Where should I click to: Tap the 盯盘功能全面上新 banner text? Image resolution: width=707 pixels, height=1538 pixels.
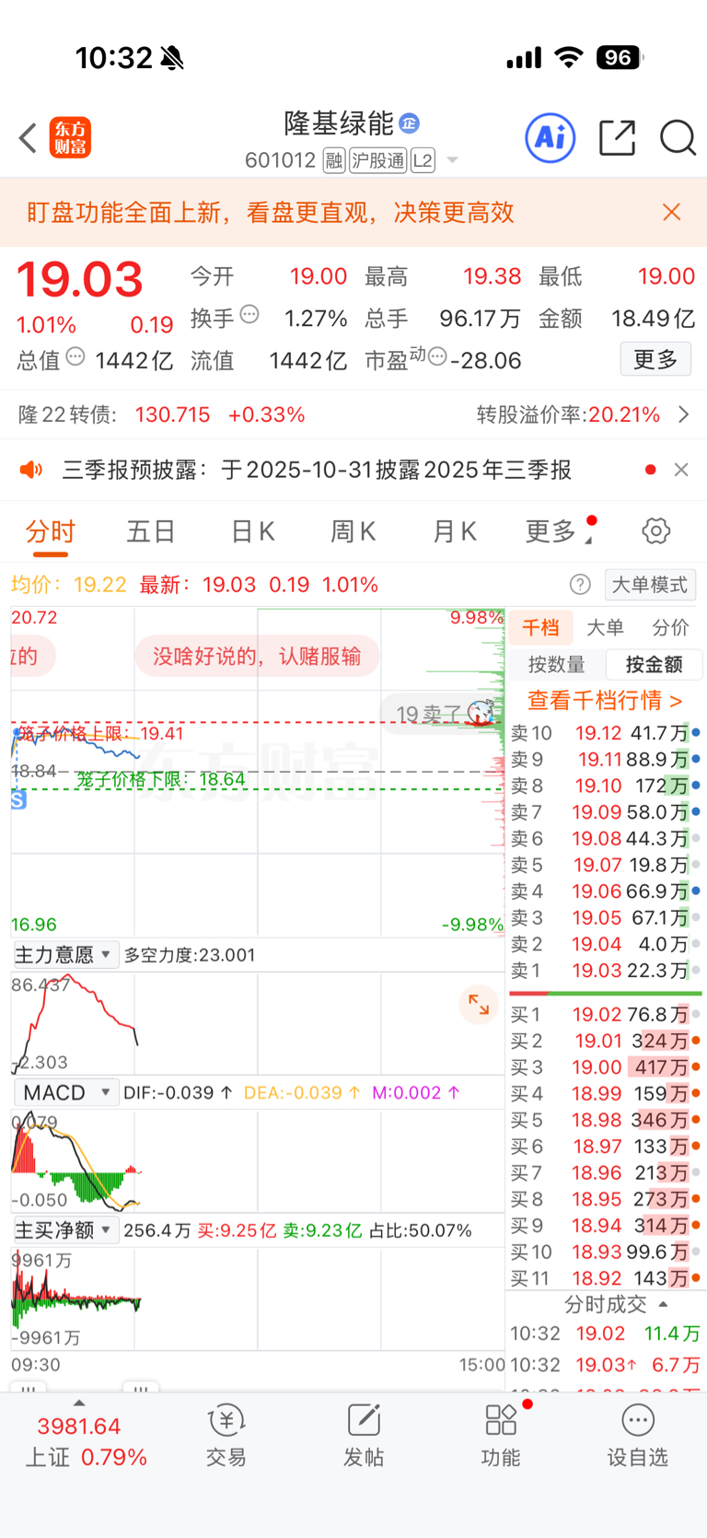click(271, 213)
